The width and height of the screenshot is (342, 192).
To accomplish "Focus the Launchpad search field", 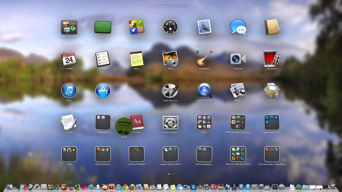I will pyautogui.click(x=171, y=6).
